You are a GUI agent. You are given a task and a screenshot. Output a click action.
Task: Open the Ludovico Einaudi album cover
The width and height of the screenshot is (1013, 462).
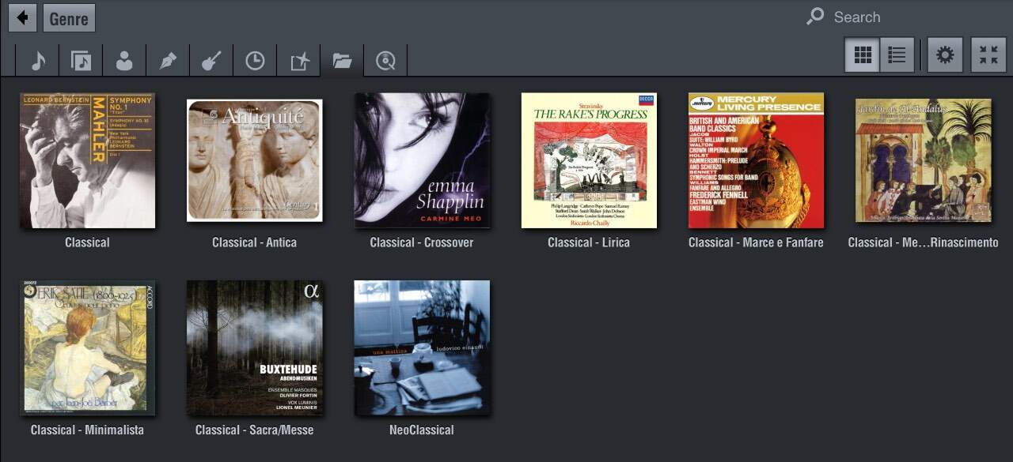[422, 347]
